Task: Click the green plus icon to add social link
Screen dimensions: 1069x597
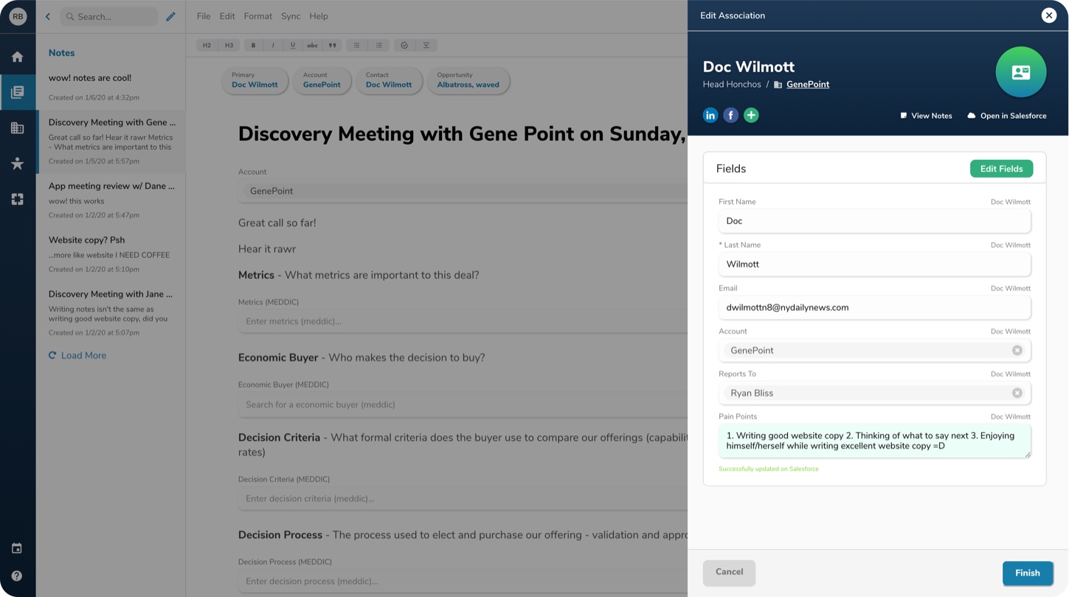Action: coord(751,115)
